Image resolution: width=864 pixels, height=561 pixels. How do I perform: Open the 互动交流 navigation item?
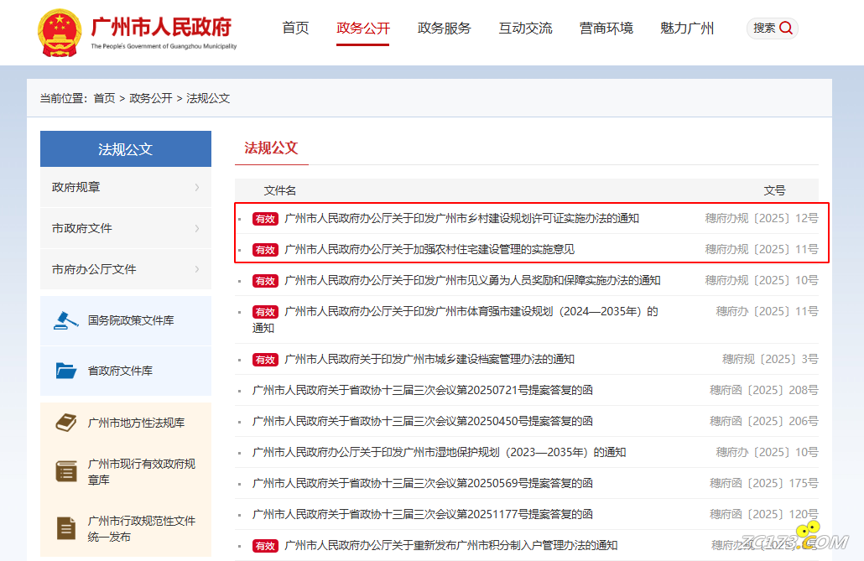click(525, 29)
